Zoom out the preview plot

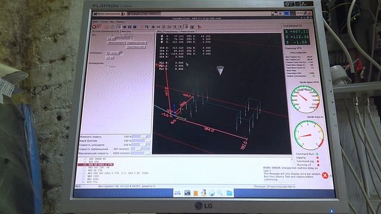(158, 27)
